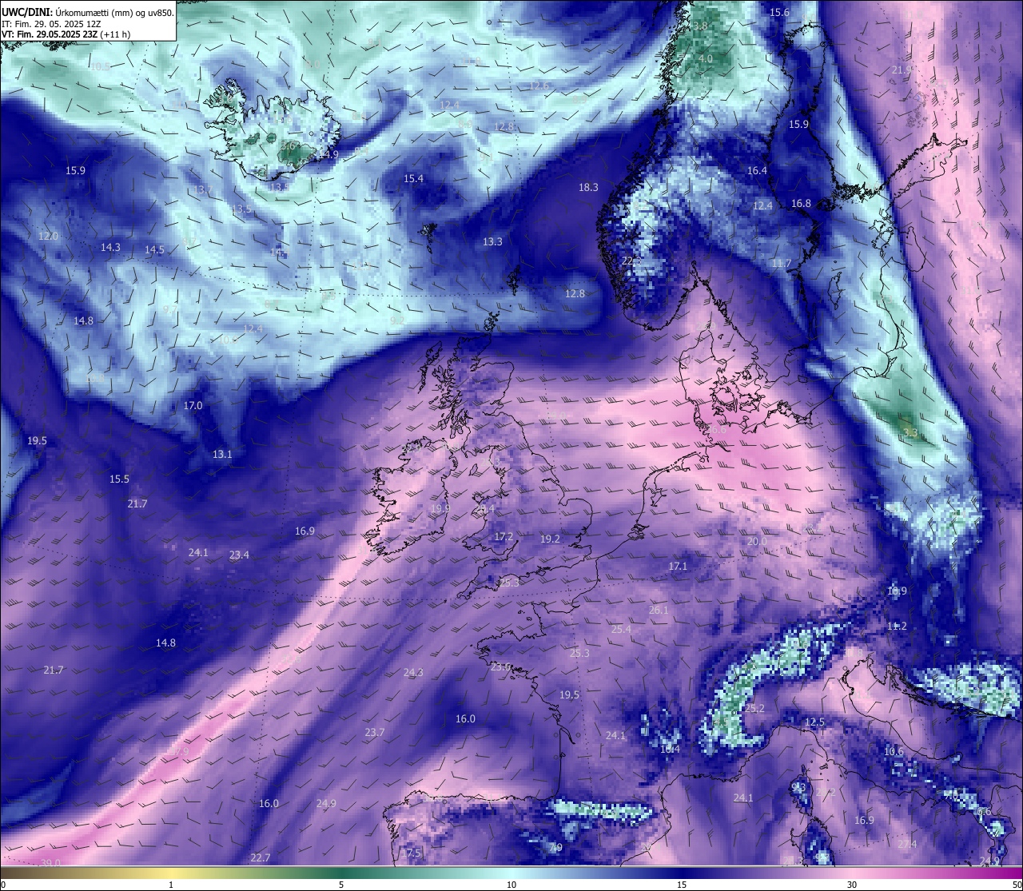Click the 12.6 value on the map

(x=539, y=86)
